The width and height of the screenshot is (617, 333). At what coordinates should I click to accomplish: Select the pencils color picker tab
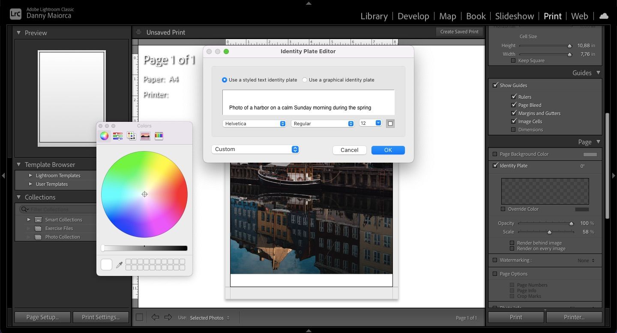159,136
